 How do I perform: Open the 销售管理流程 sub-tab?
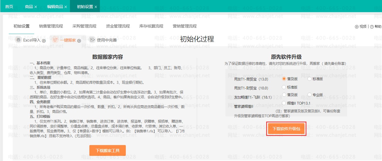click(51, 26)
